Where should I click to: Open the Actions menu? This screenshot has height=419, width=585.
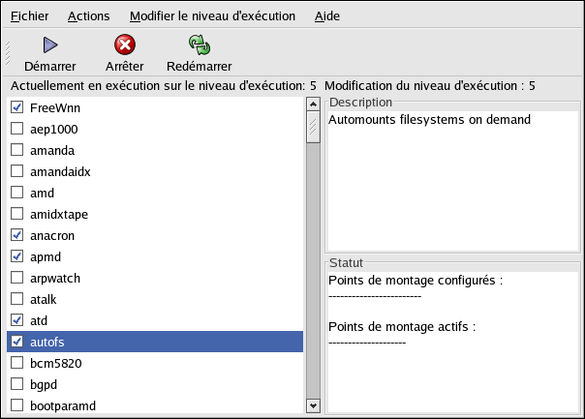88,16
